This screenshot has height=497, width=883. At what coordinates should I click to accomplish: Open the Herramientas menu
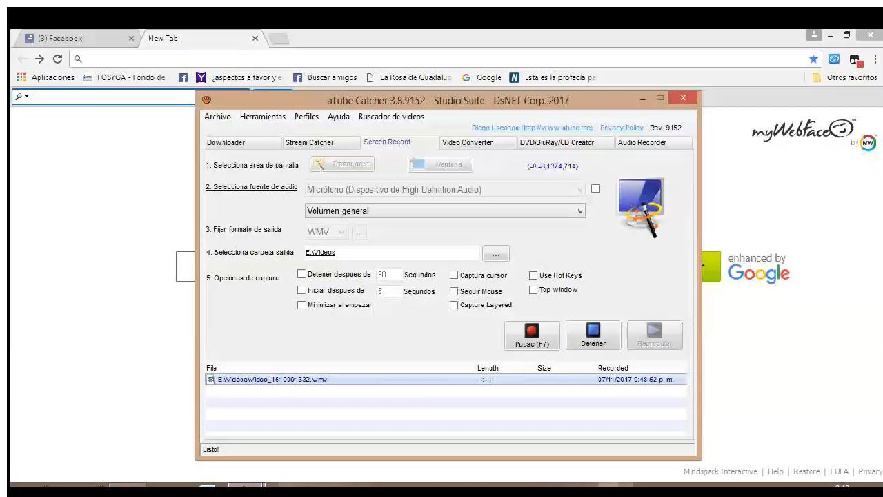(x=263, y=117)
